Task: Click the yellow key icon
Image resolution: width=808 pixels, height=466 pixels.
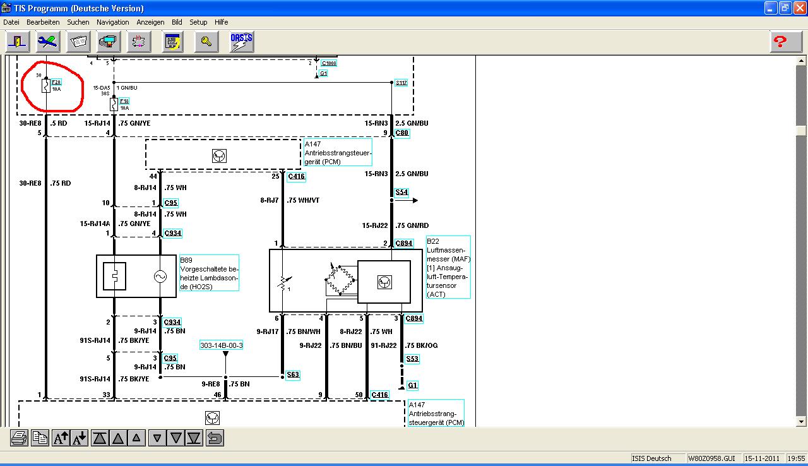Action: click(x=206, y=42)
